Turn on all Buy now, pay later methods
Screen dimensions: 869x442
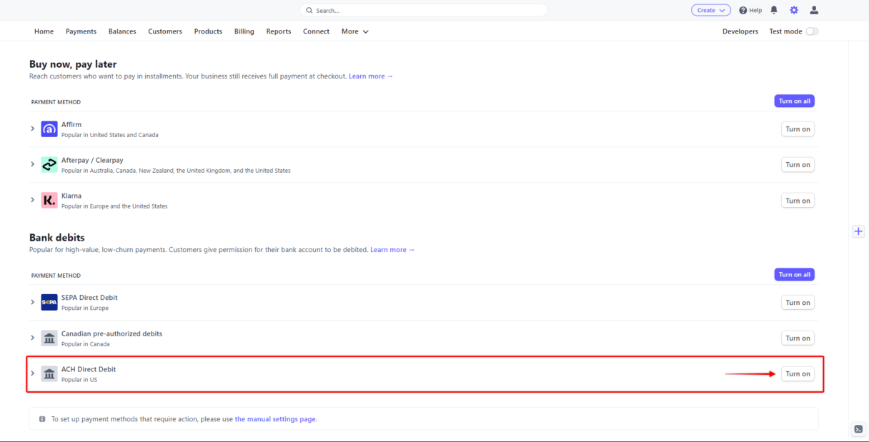[795, 101]
